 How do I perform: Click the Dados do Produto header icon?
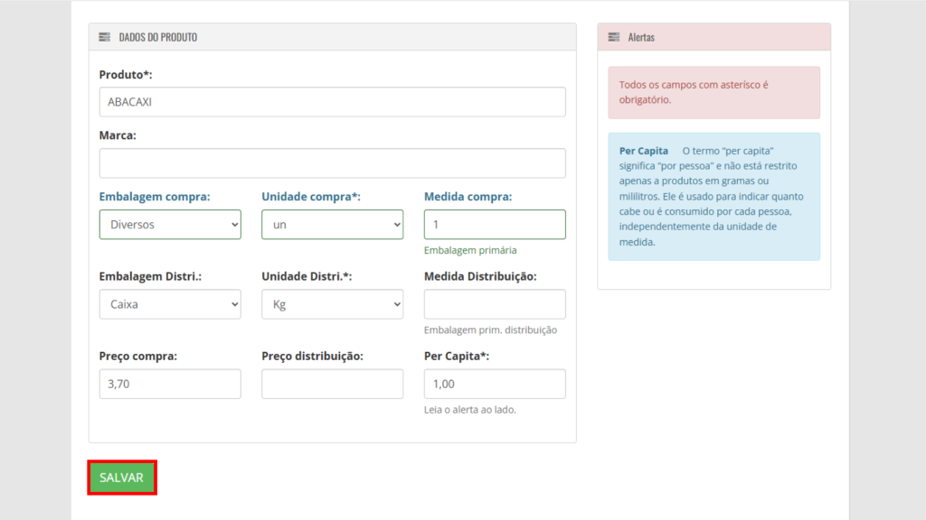point(105,37)
